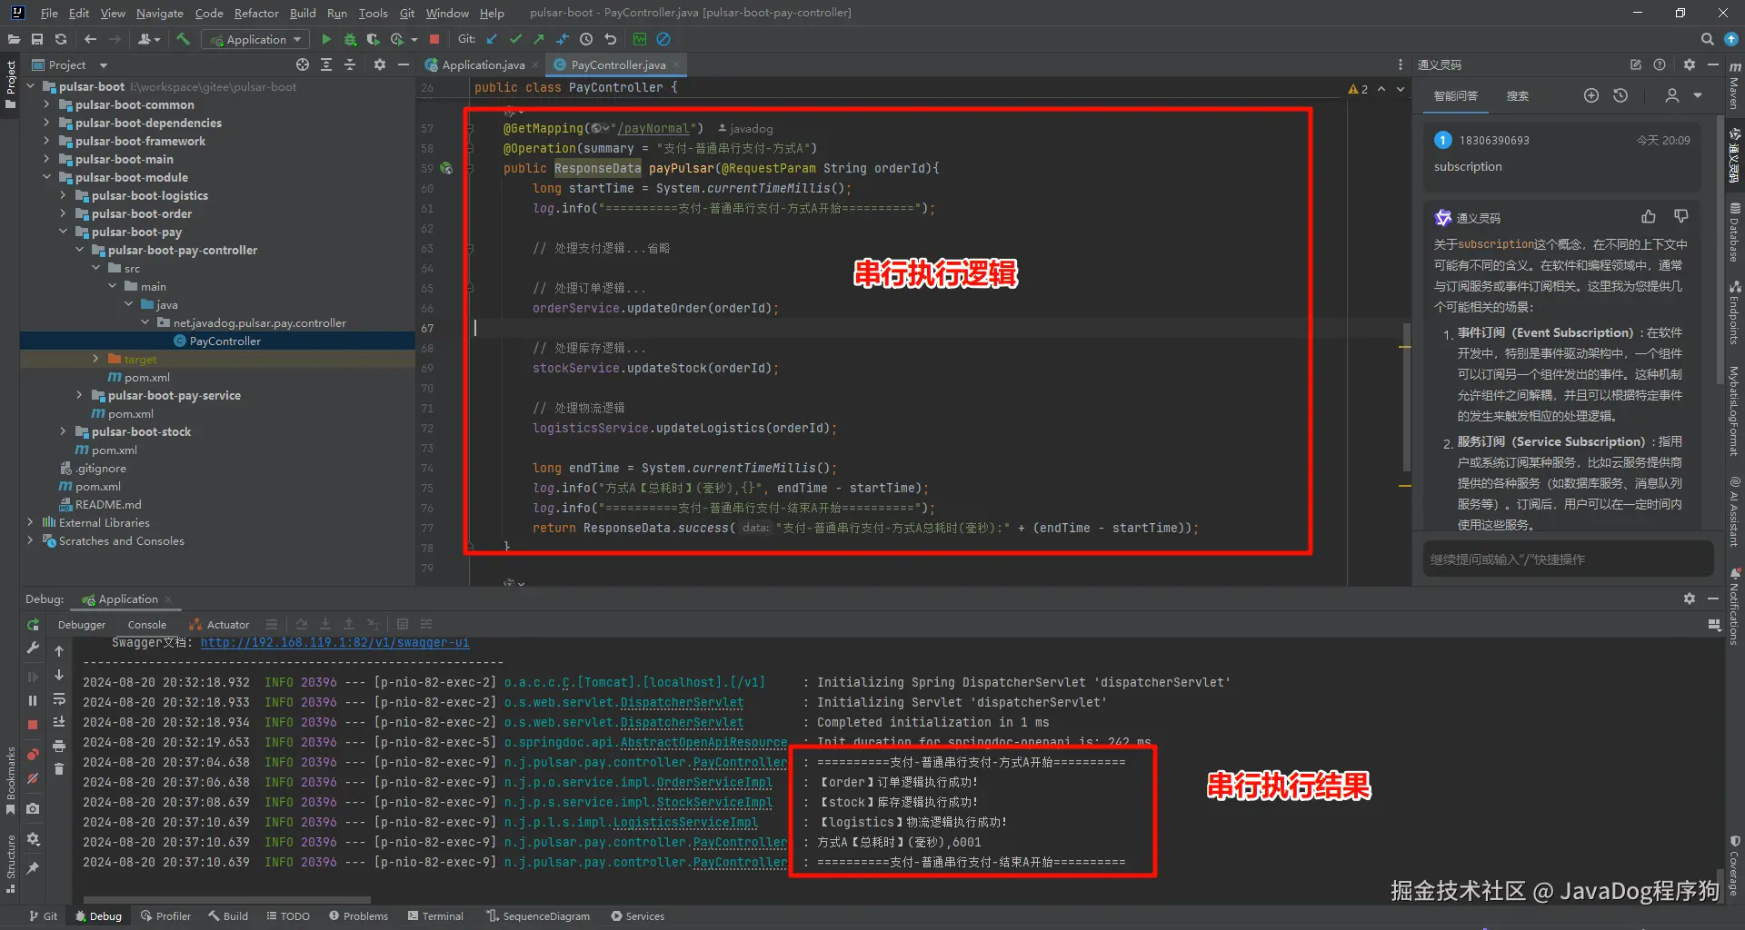
Task: Open OrderServiceImpl link in console
Action: [714, 782]
